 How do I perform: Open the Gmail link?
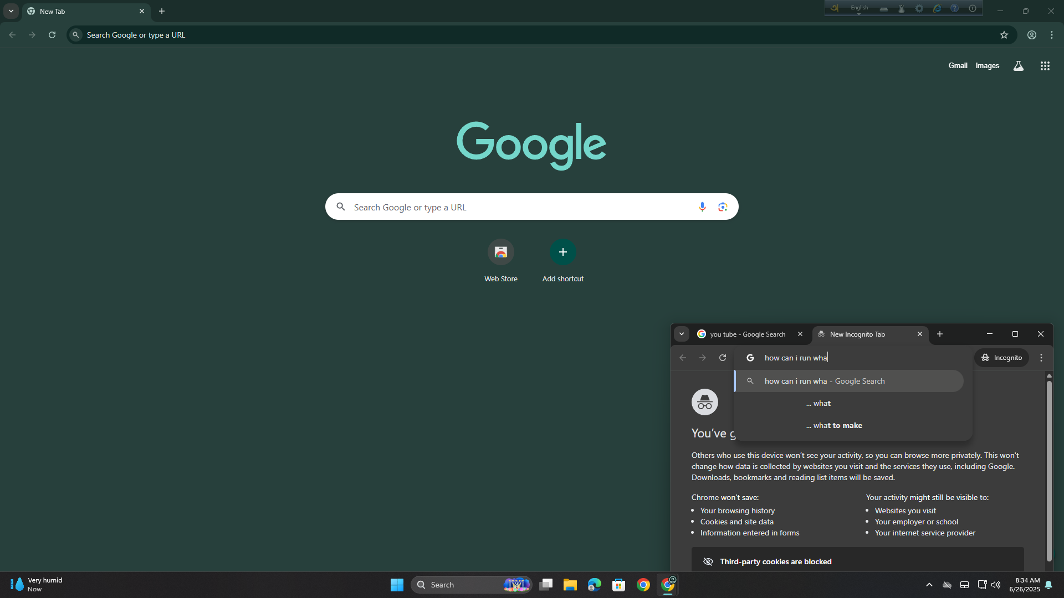tap(958, 65)
